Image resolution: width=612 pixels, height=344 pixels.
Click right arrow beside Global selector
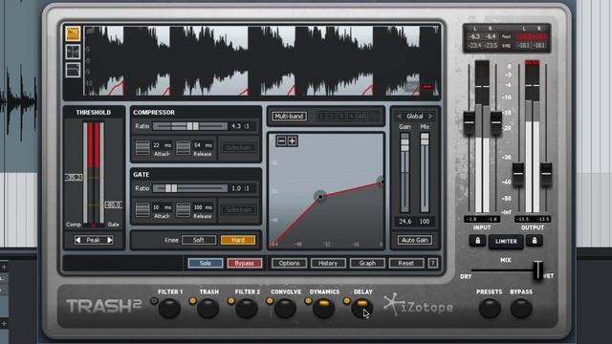(x=431, y=117)
